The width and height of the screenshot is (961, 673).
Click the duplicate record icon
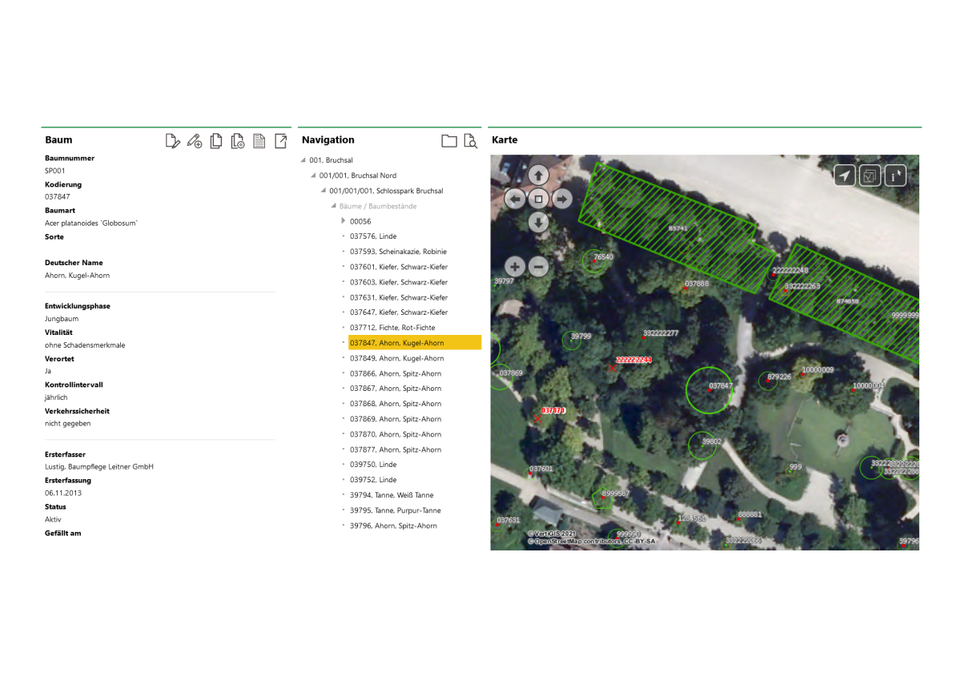pos(216,141)
